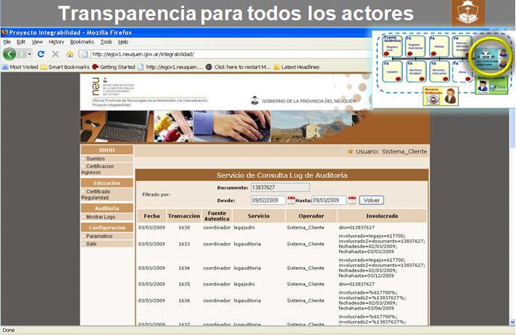Open Mostrar Logs in Auditoria section
This screenshot has height=335, width=516.
pyautogui.click(x=100, y=217)
